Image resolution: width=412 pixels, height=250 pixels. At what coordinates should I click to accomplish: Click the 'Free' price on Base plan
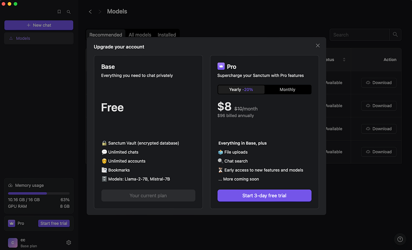[112, 107]
